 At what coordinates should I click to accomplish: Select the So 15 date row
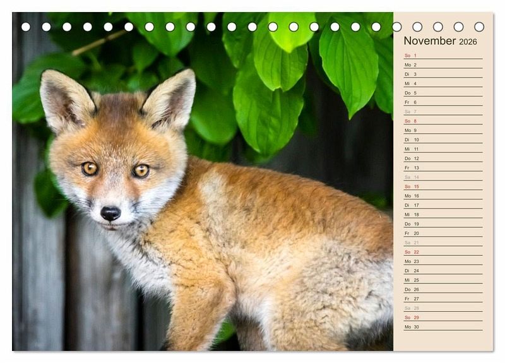click(443, 187)
